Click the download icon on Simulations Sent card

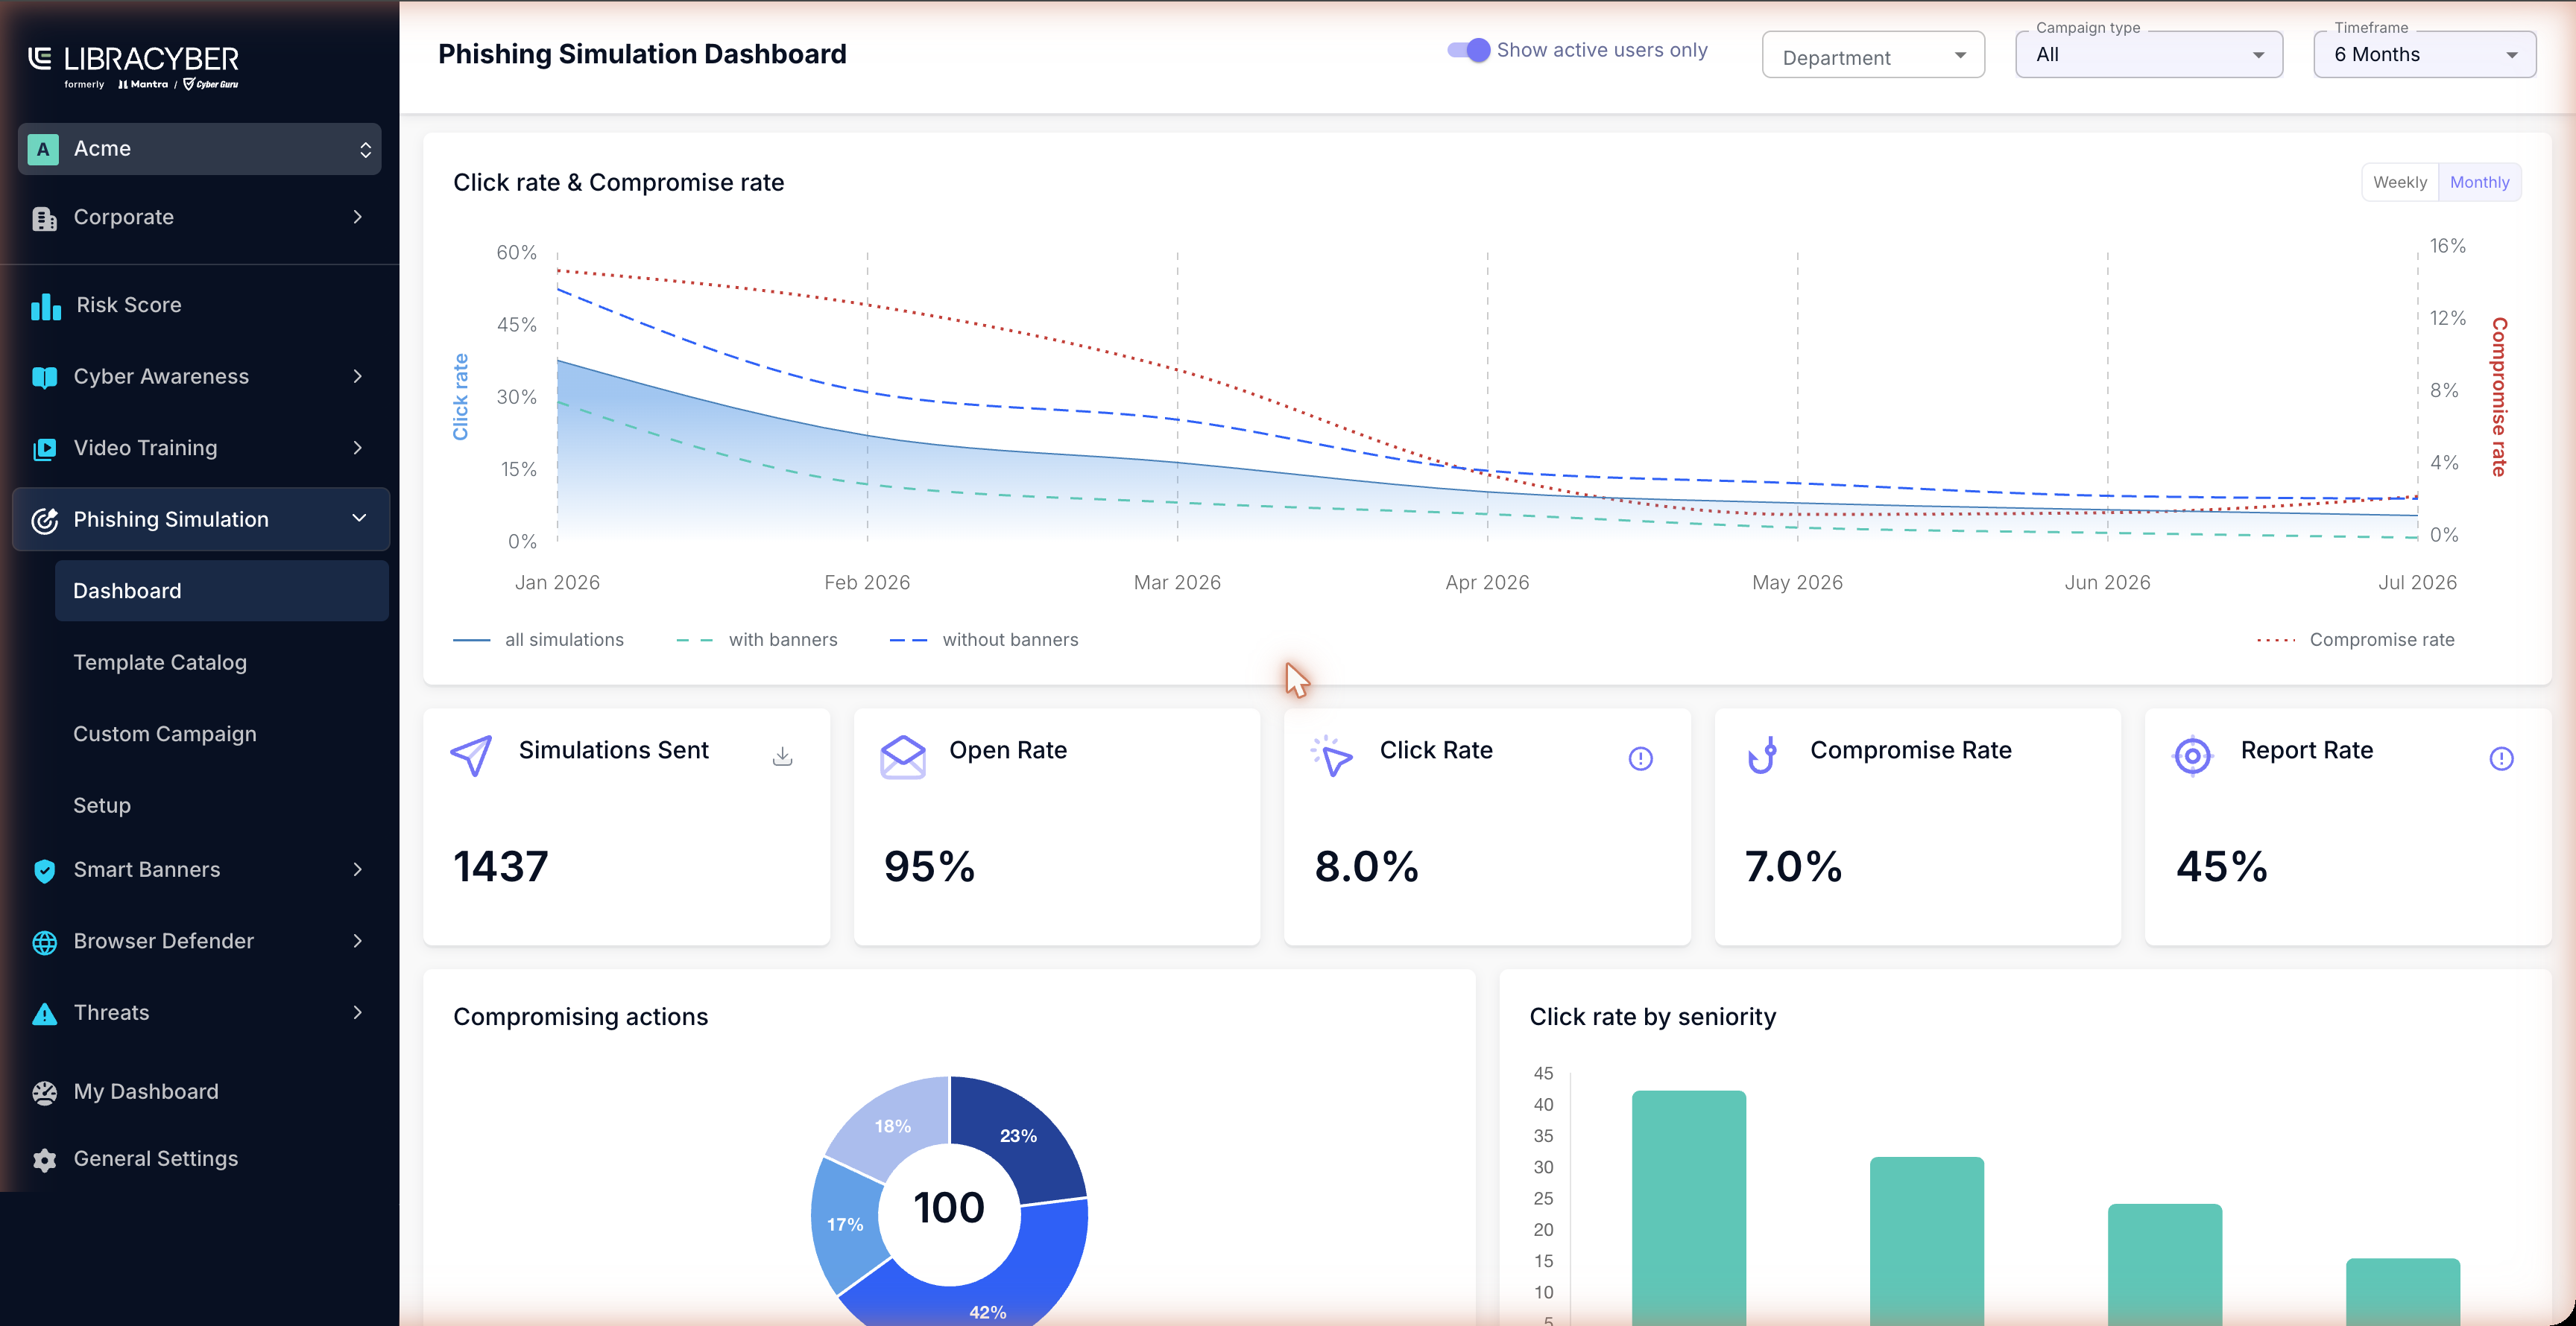783,756
